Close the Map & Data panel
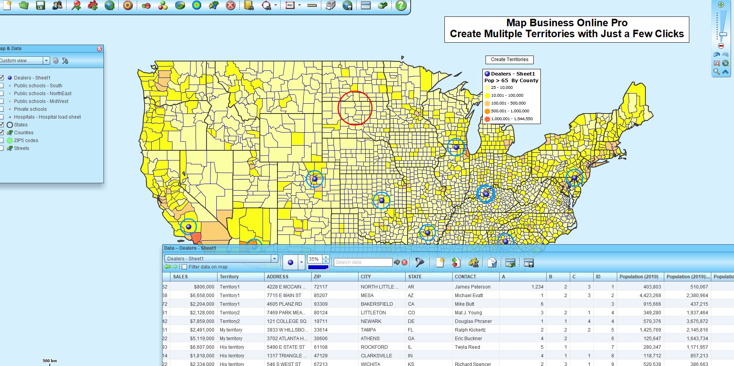Viewport: 734px width, 366px height. (x=100, y=49)
